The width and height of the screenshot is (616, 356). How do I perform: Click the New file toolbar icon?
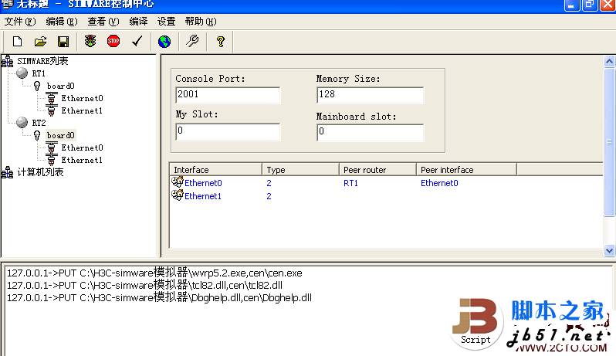(x=17, y=41)
